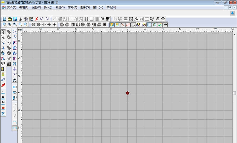Undo the last action
This screenshot has height=143, width=237.
coord(42,19)
